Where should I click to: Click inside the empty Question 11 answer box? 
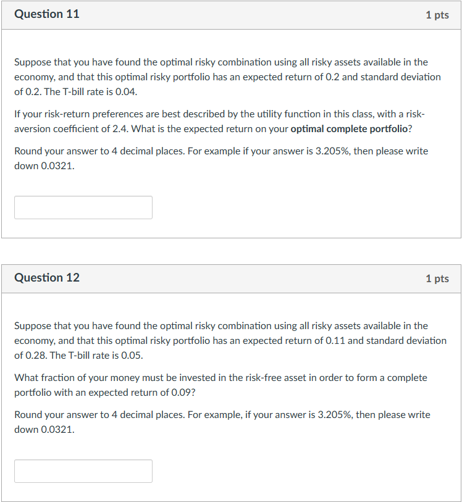[x=83, y=207]
